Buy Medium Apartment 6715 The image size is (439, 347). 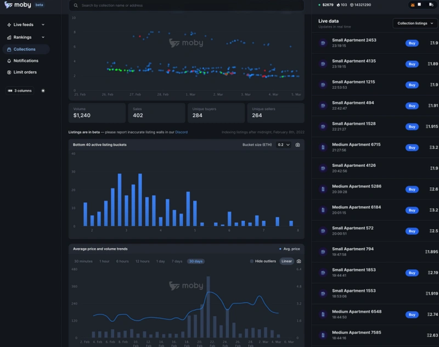(x=412, y=147)
